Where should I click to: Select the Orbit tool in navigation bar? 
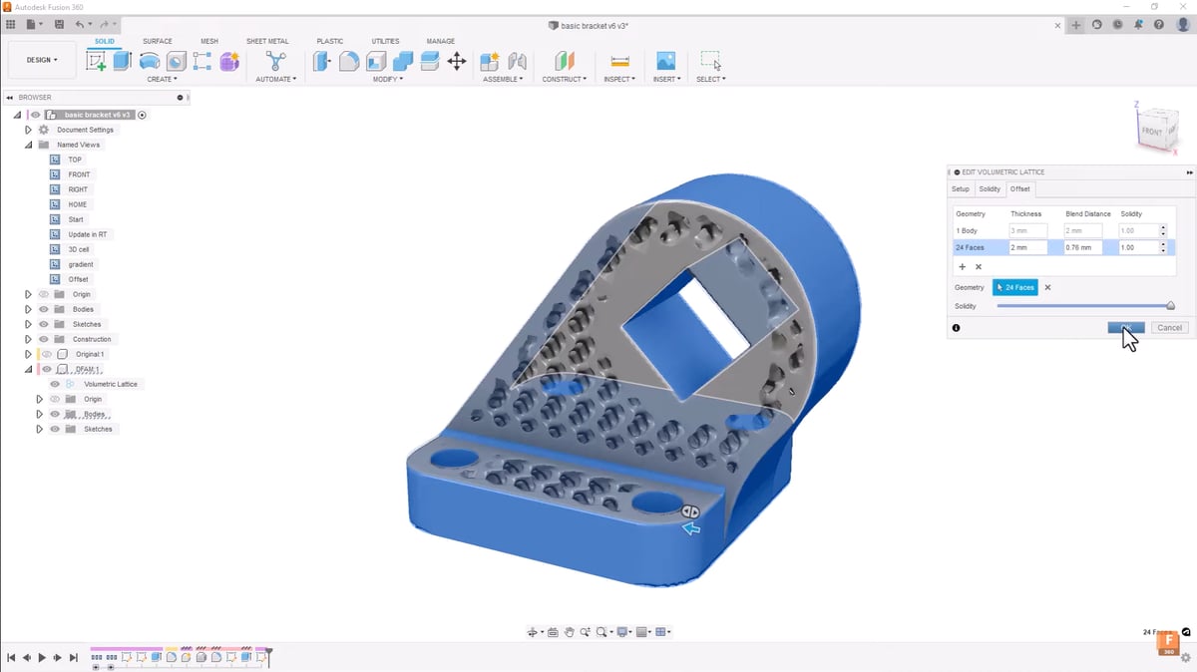click(x=533, y=632)
